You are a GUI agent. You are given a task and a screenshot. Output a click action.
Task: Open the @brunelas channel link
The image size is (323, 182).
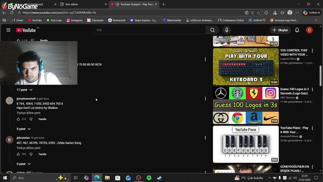(x=23, y=138)
